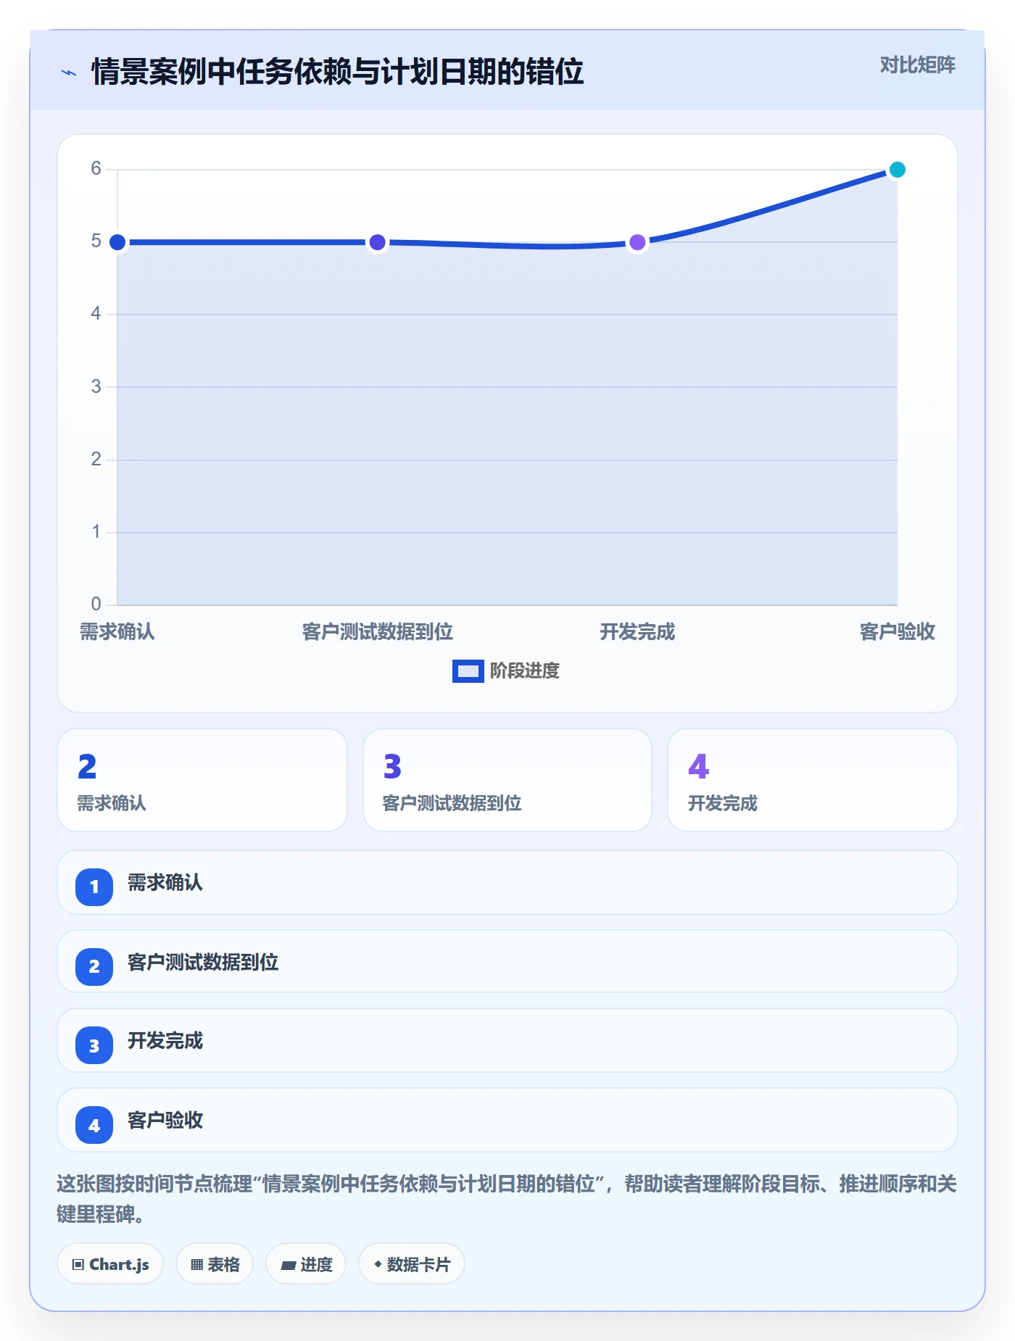Click the 表格 tag chip

click(x=215, y=1264)
